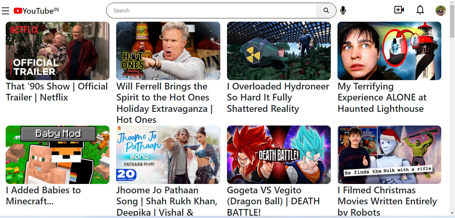
Task: Click the YouTube logo
Action: click(x=36, y=11)
